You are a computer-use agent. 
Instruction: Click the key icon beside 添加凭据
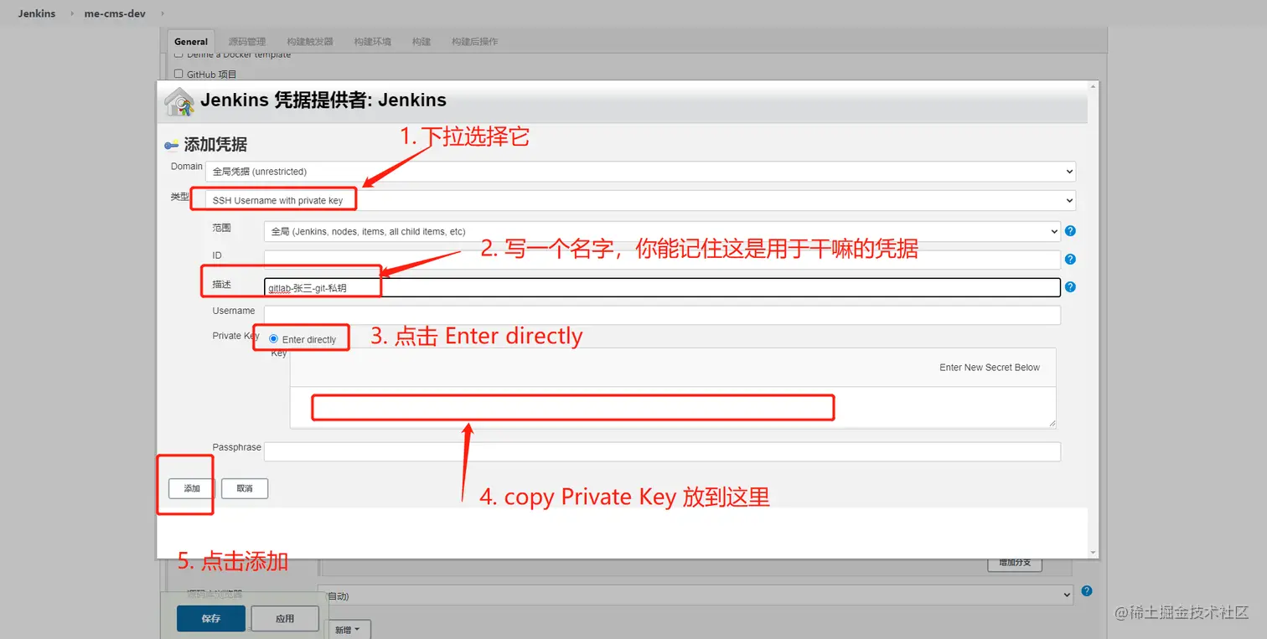[x=172, y=145]
